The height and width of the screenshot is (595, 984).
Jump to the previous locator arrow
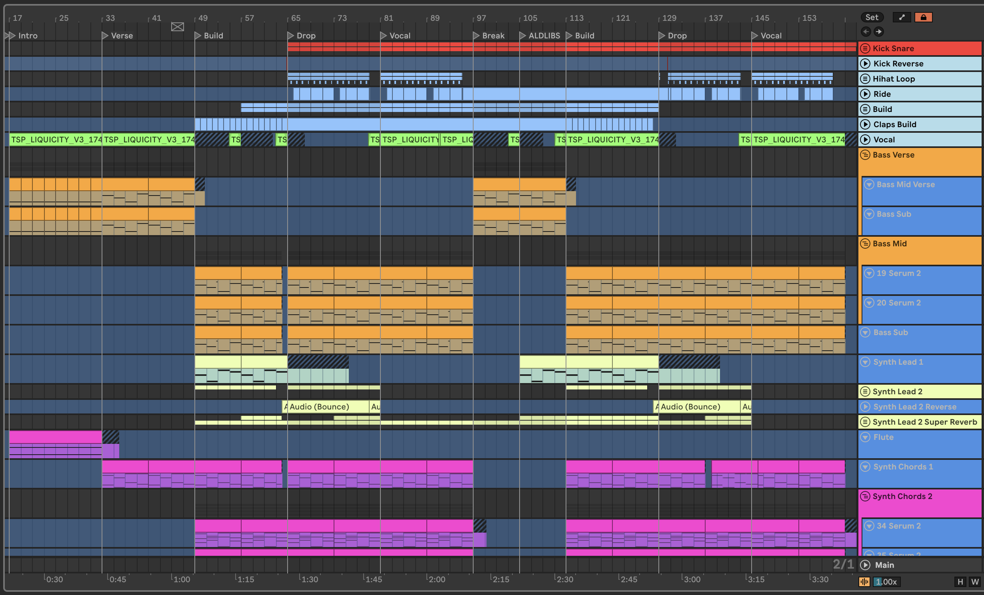tap(866, 32)
